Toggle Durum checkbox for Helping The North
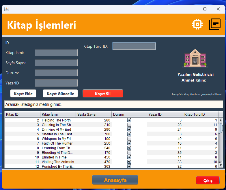 (129, 120)
